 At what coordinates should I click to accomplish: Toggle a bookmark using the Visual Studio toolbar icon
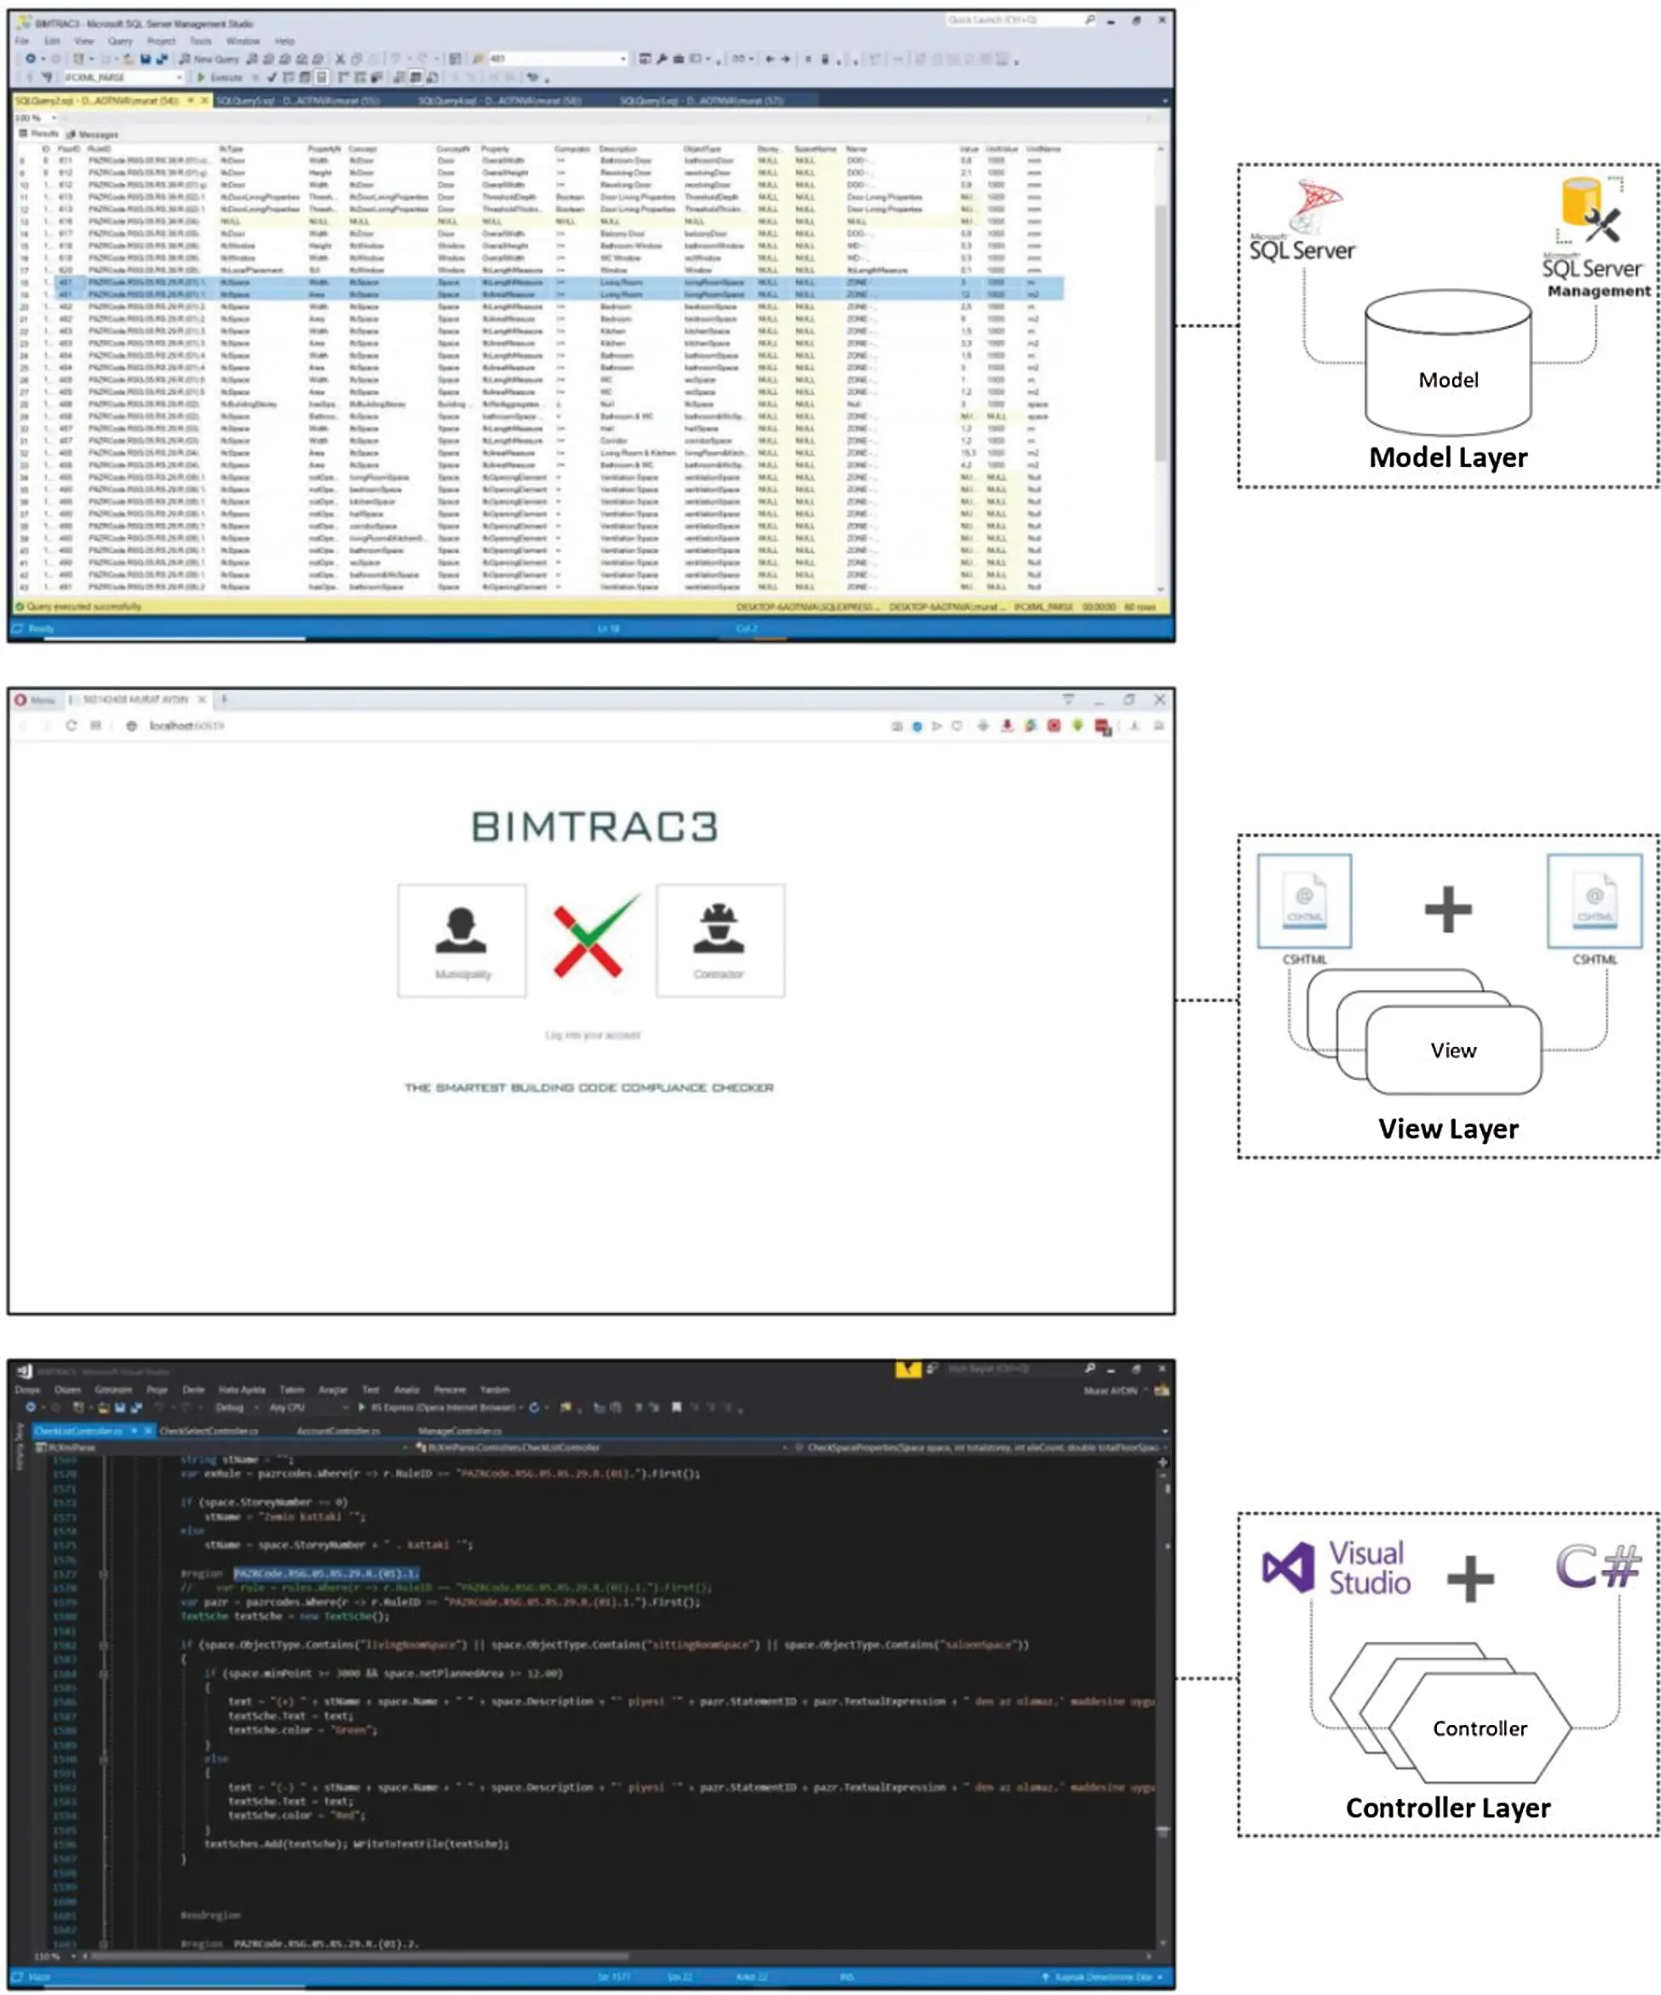tap(676, 1406)
